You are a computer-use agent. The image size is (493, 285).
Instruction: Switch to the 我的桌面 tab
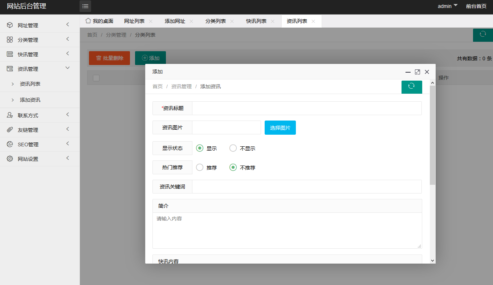click(99, 21)
